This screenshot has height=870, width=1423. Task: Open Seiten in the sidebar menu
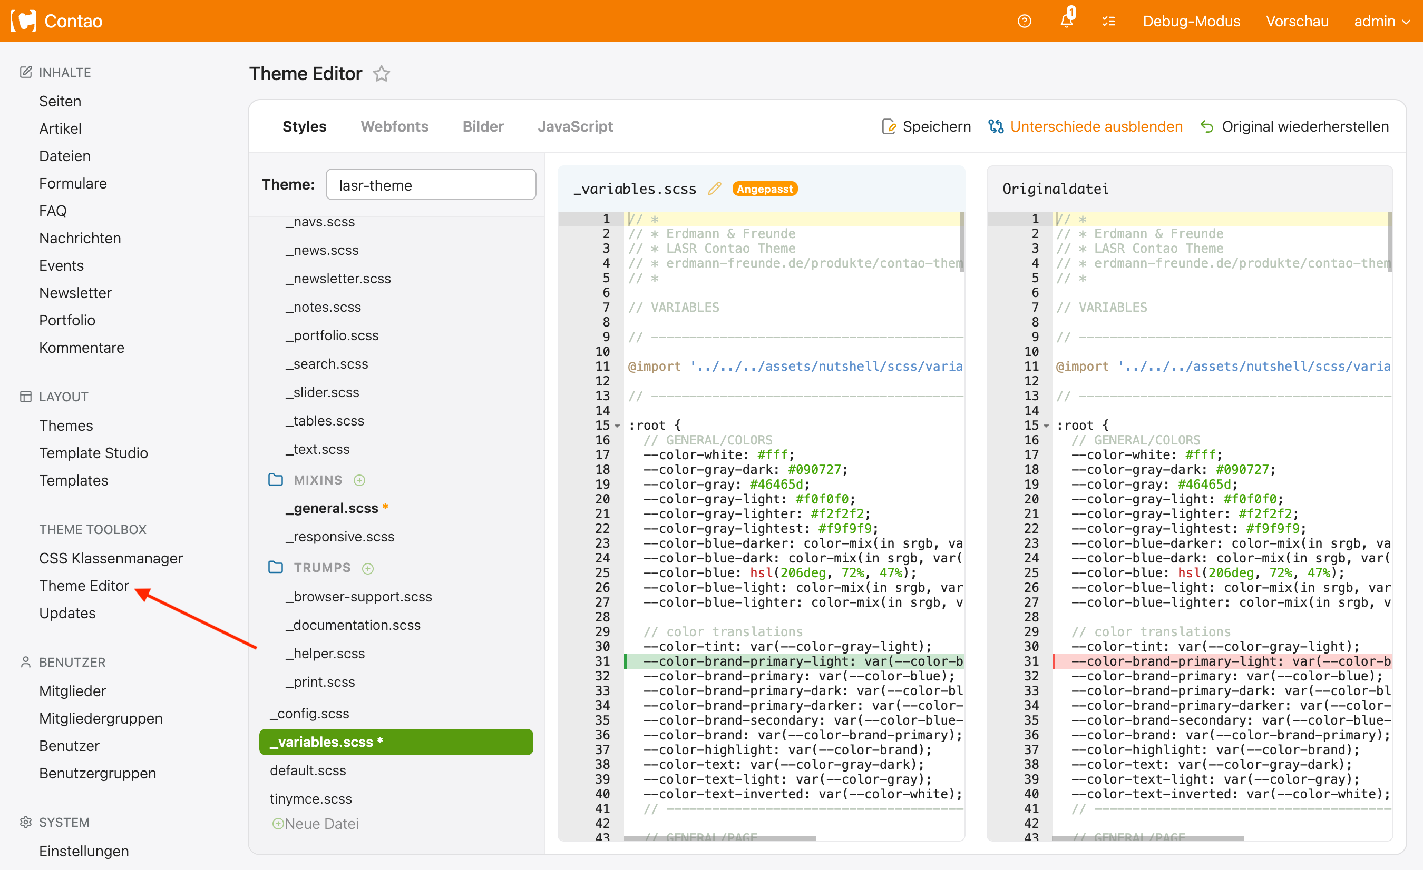(x=60, y=101)
